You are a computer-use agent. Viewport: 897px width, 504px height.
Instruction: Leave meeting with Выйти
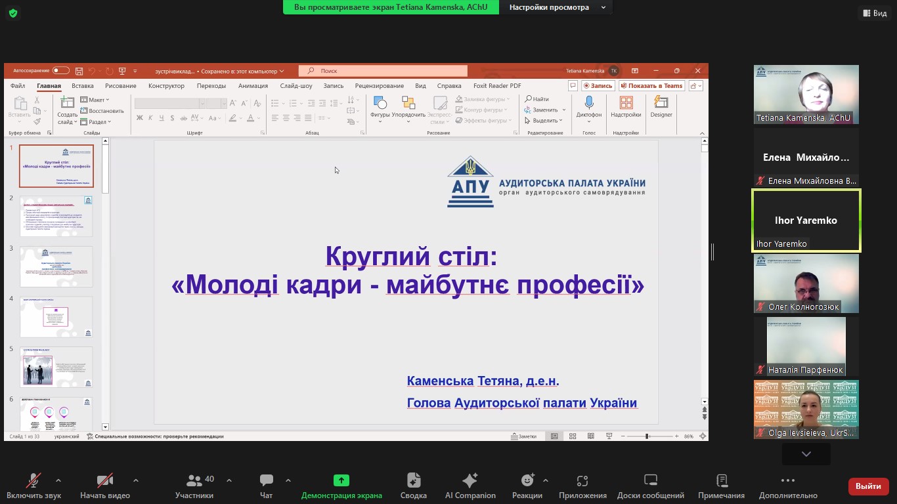(x=869, y=486)
